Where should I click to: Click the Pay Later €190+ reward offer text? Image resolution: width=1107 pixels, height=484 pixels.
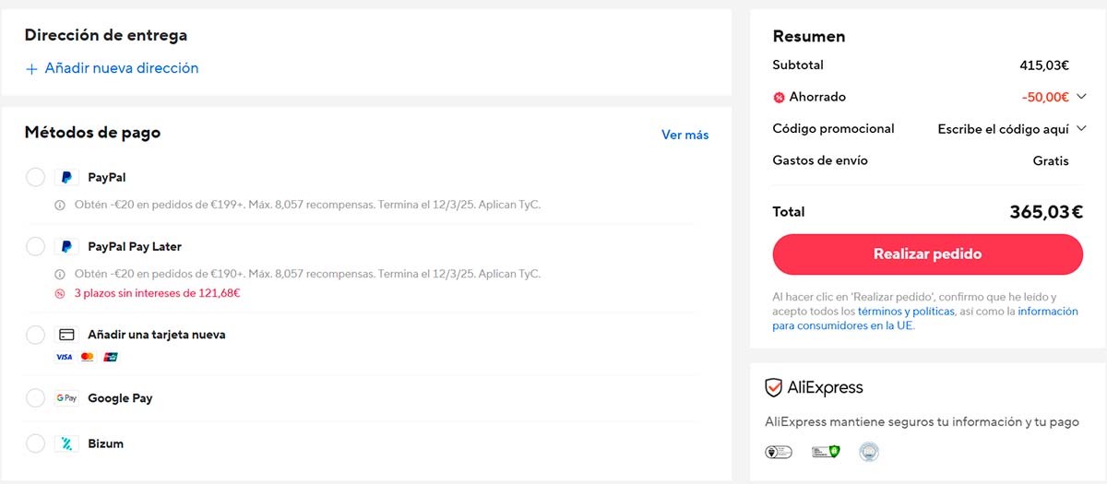pyautogui.click(x=307, y=275)
